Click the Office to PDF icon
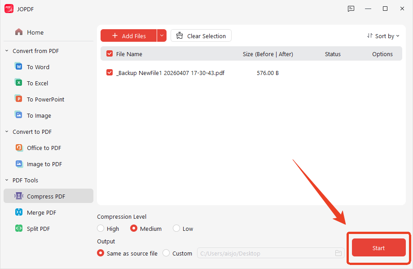 pos(19,148)
